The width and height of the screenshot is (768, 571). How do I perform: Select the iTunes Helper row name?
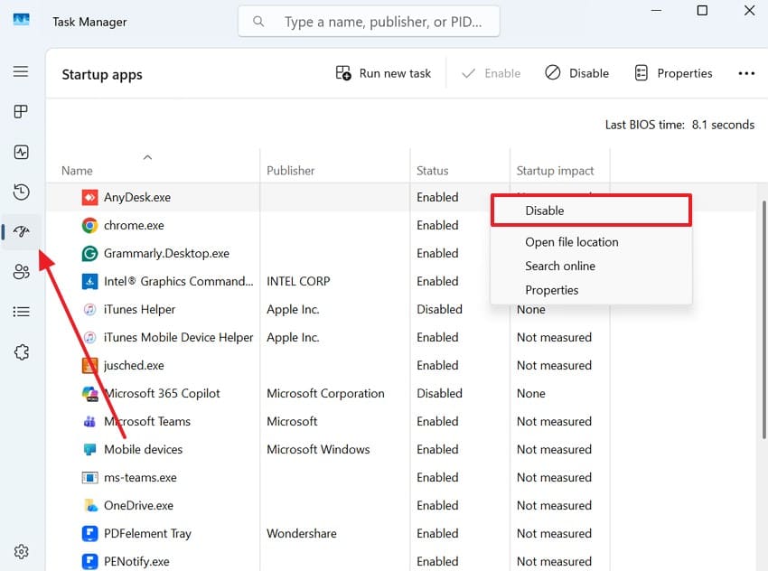pyautogui.click(x=139, y=309)
